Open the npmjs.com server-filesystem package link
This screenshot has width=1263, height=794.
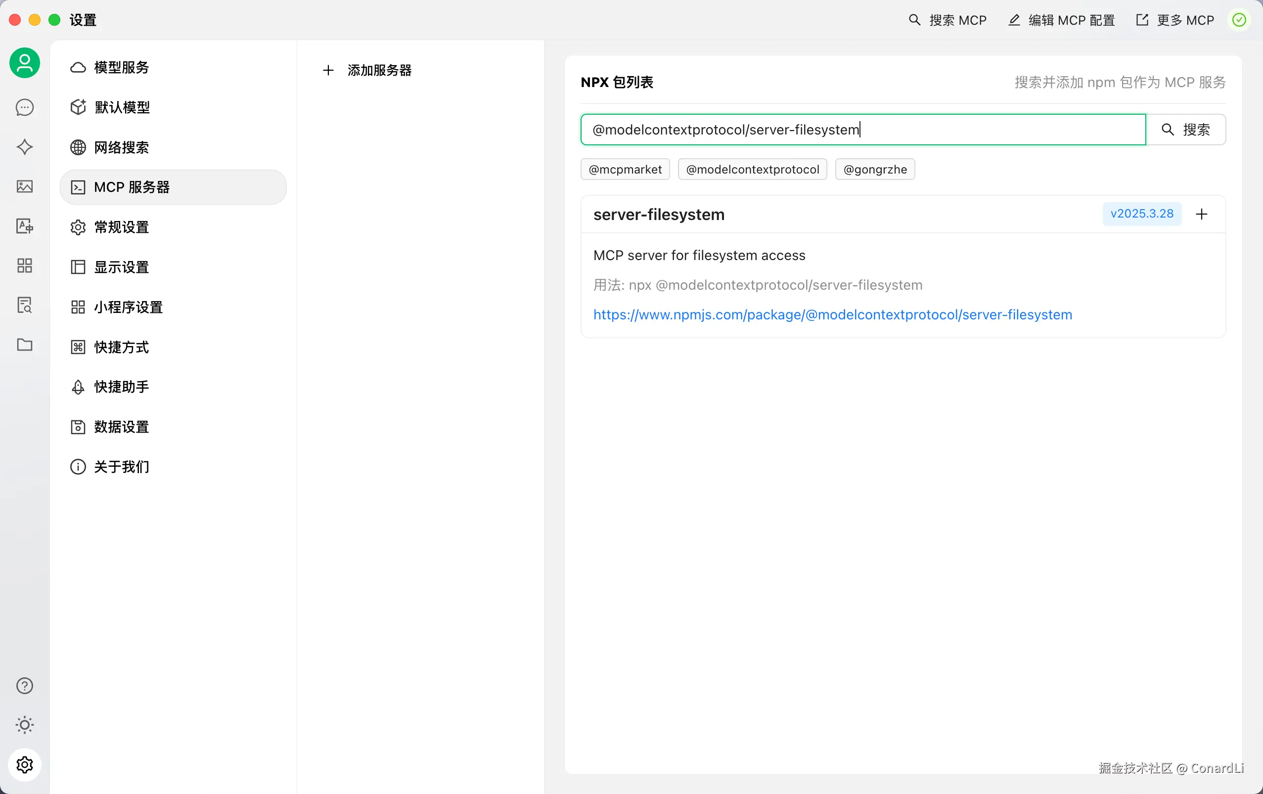pos(832,314)
